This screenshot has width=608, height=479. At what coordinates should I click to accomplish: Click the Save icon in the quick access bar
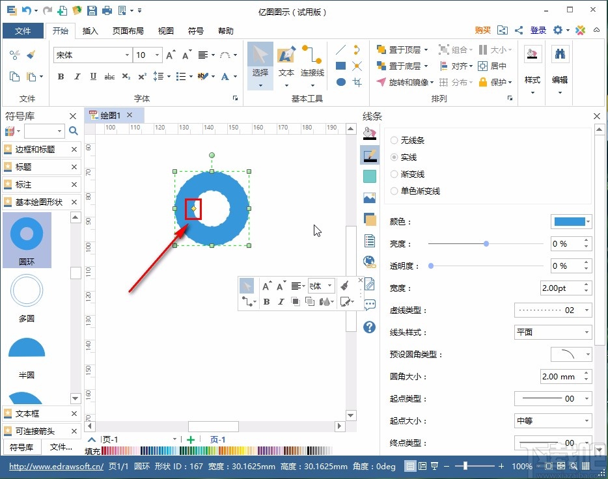92,10
